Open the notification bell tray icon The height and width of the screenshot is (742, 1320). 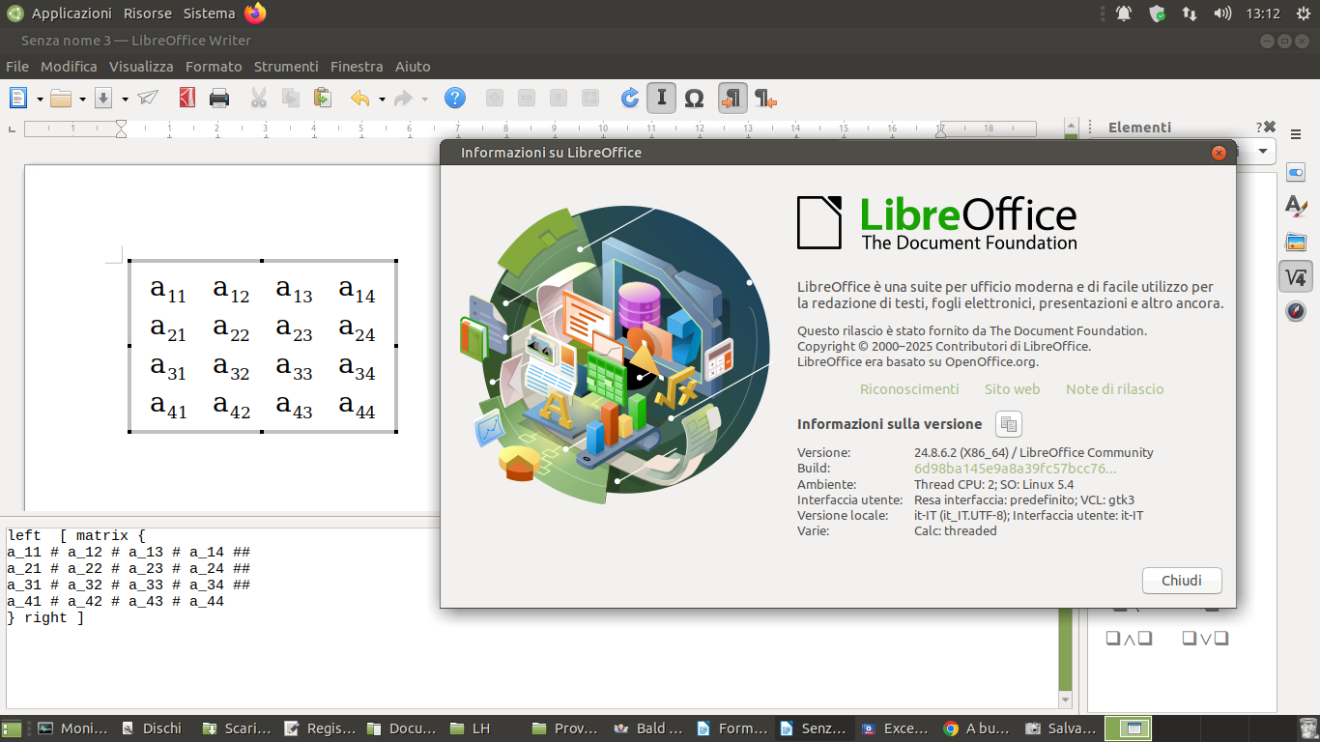pyautogui.click(x=1124, y=14)
